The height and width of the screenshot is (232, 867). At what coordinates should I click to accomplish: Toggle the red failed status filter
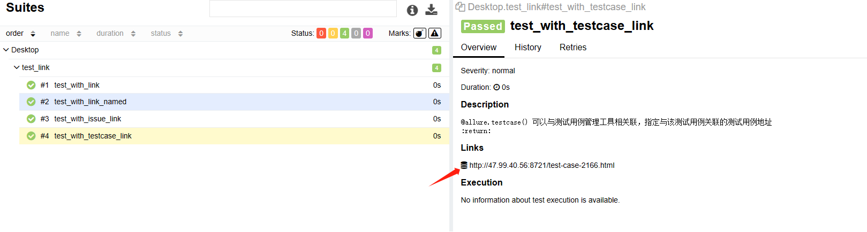(x=321, y=33)
